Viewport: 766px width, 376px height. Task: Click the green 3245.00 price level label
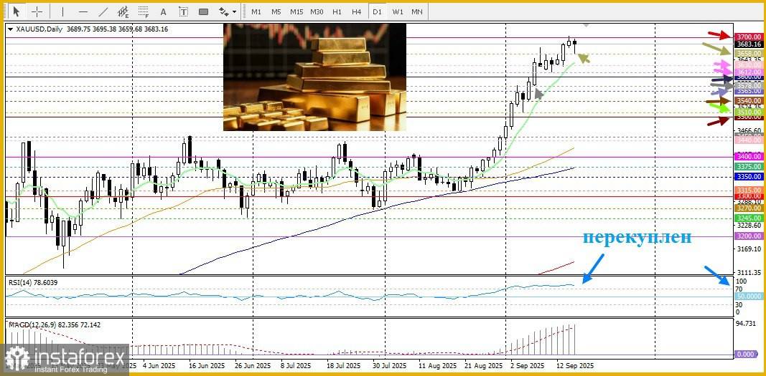pos(749,218)
